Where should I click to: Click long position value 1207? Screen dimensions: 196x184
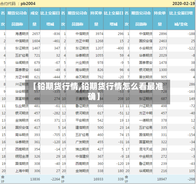click(x=99, y=48)
